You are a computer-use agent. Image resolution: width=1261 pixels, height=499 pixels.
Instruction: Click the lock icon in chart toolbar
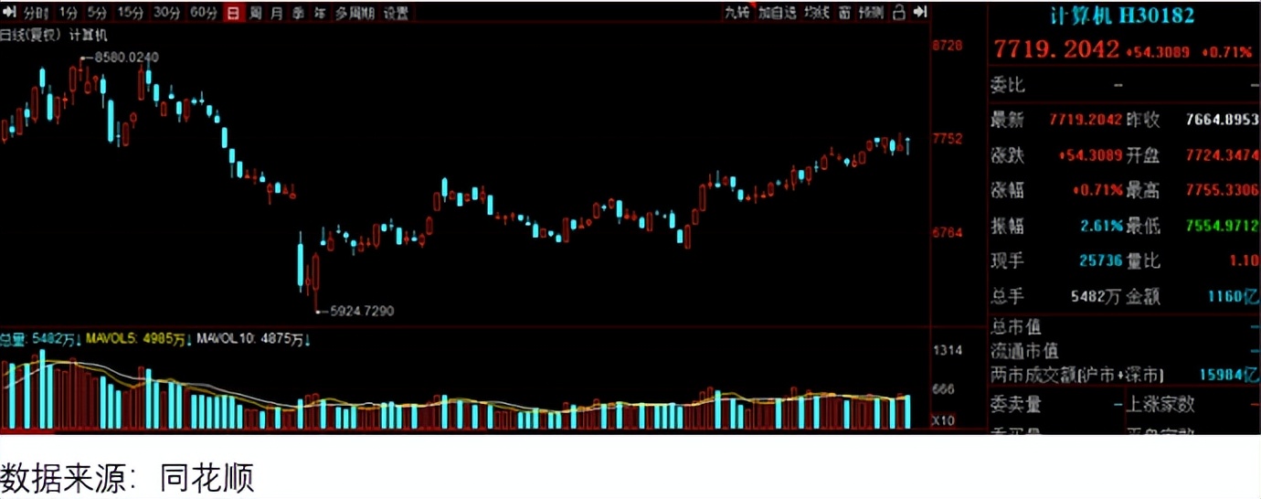898,12
